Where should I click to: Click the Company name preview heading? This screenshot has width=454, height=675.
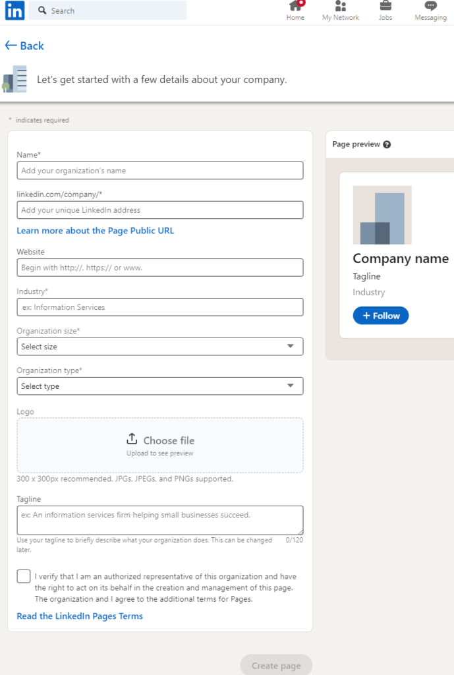tap(401, 258)
